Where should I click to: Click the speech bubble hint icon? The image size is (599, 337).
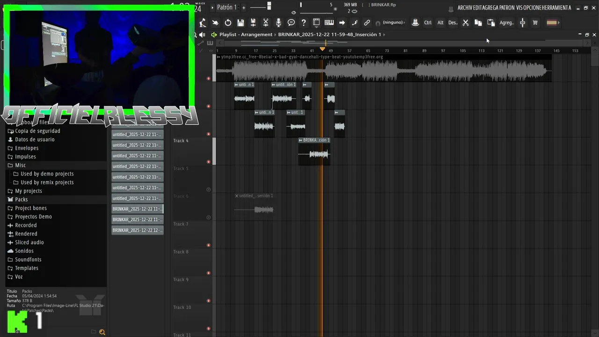coord(291,22)
